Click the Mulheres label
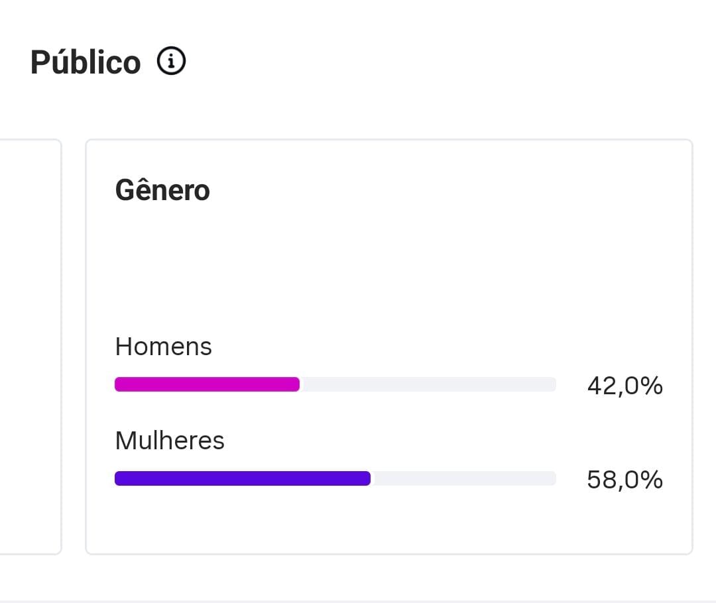This screenshot has width=716, height=603. tap(170, 441)
